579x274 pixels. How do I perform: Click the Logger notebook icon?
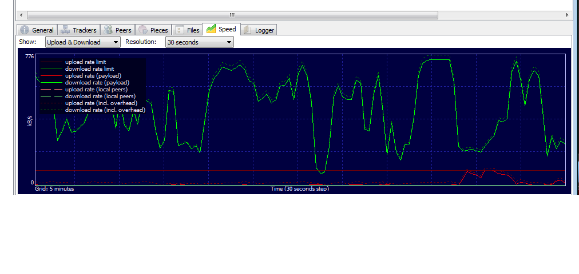coord(247,30)
